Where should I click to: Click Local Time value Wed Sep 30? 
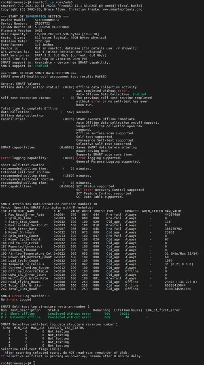[61, 59]
